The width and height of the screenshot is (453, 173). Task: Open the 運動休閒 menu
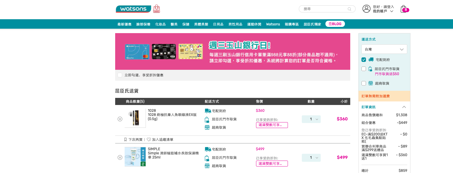point(255,24)
